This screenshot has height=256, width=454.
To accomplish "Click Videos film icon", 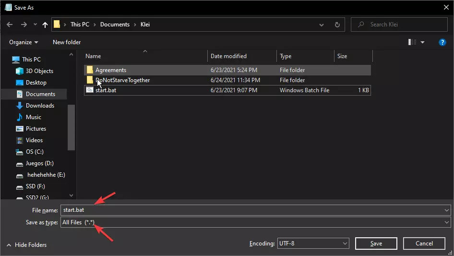I will [x=19, y=140].
